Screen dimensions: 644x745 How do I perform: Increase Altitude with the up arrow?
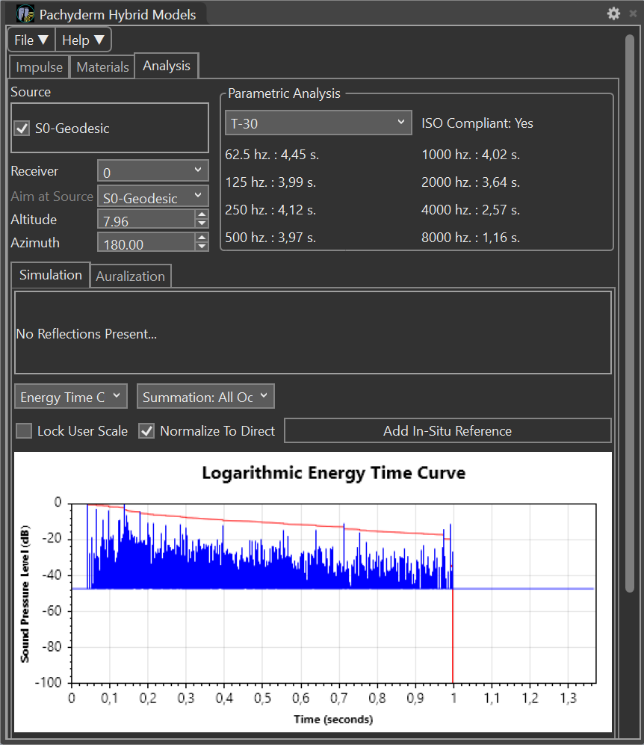tap(201, 215)
